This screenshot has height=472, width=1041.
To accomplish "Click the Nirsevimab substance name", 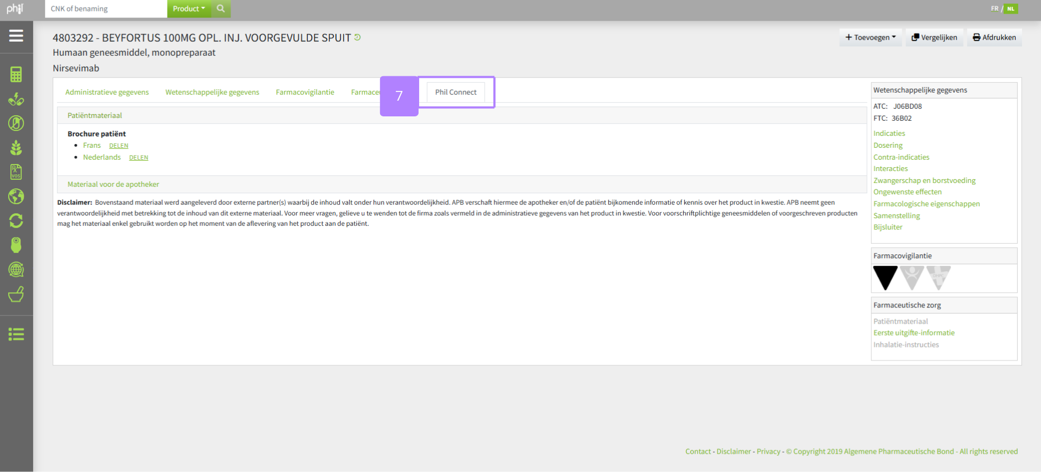I will [x=76, y=68].
